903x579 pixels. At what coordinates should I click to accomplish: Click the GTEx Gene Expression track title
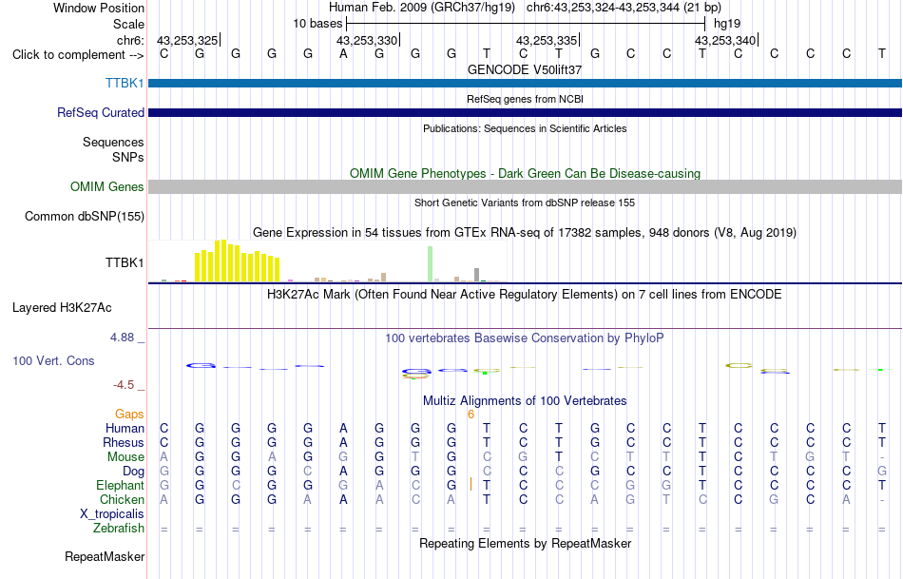coord(525,232)
